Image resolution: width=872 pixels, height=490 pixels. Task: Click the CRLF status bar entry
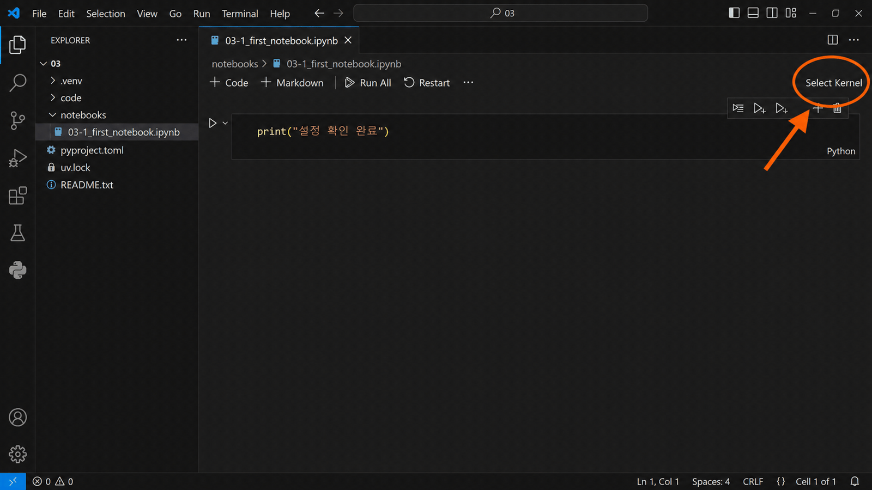(x=753, y=481)
